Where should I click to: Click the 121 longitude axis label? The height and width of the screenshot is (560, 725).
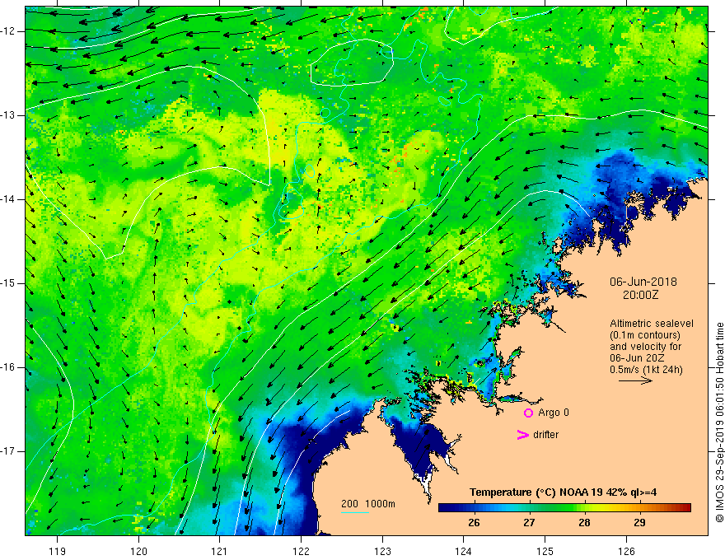(220, 551)
